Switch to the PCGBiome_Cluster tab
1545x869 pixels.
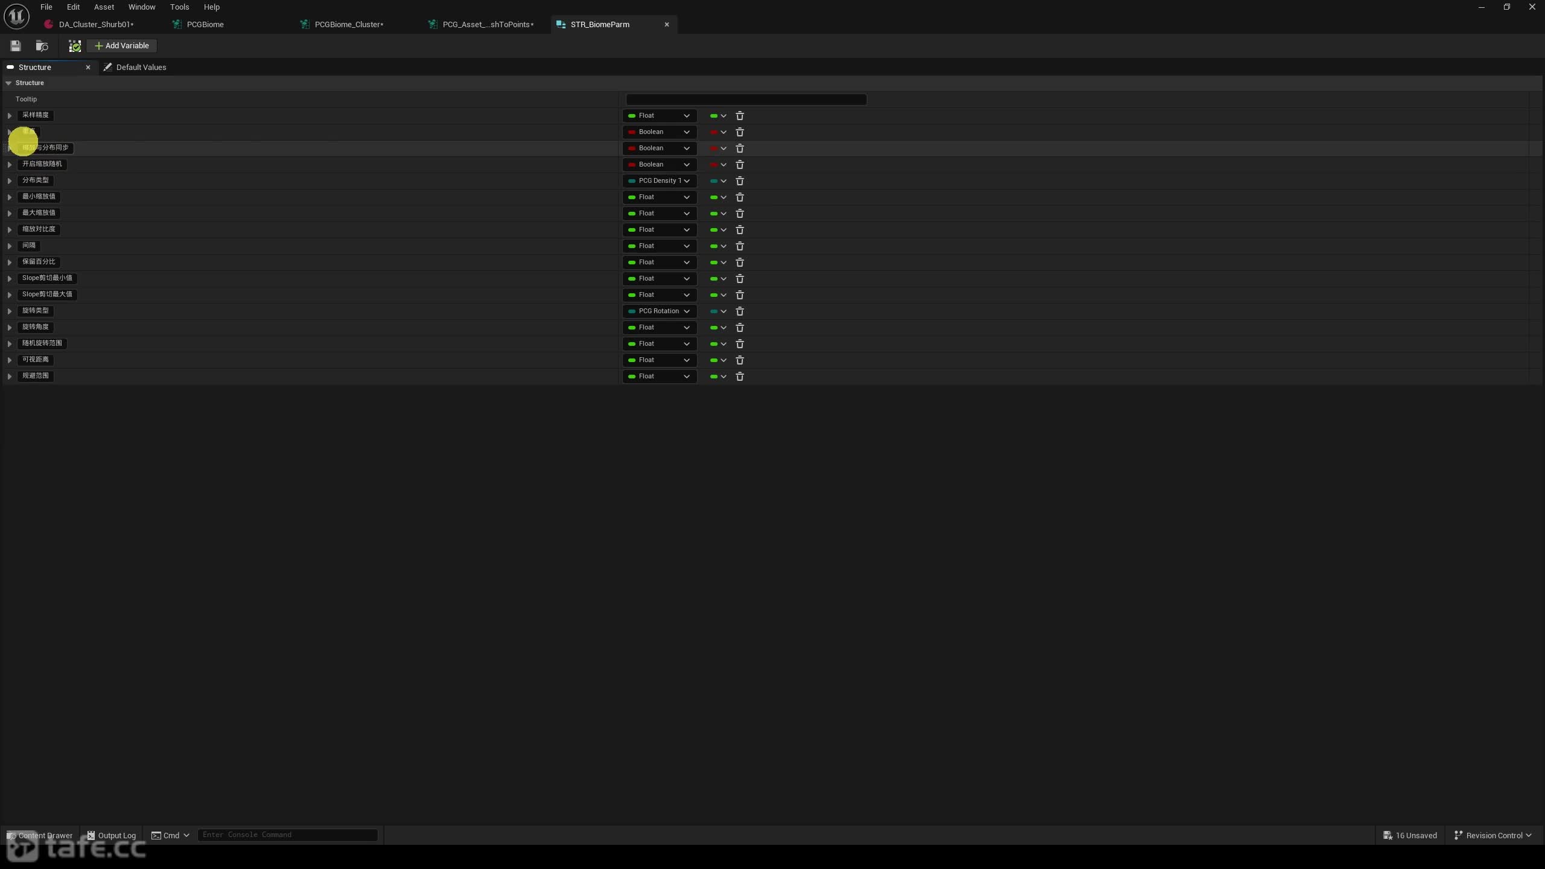click(348, 25)
